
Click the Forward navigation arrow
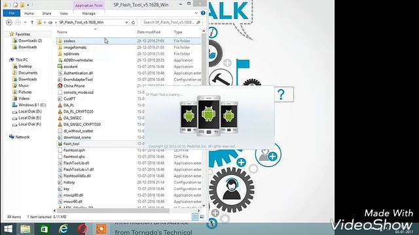[18, 22]
